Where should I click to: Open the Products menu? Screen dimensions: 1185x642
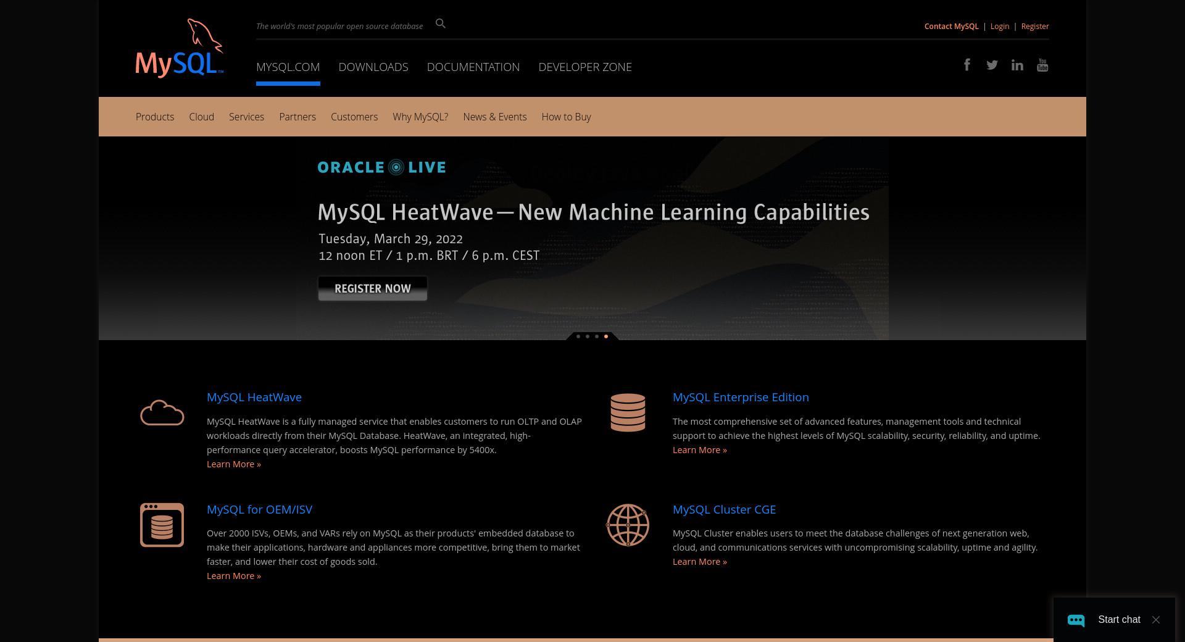click(155, 117)
